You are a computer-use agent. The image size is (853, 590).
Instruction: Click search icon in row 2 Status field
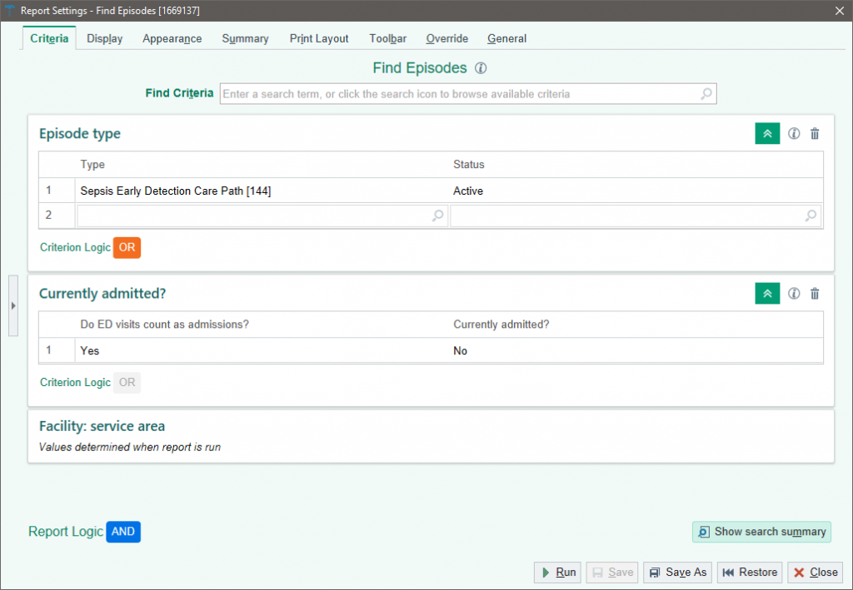point(811,216)
